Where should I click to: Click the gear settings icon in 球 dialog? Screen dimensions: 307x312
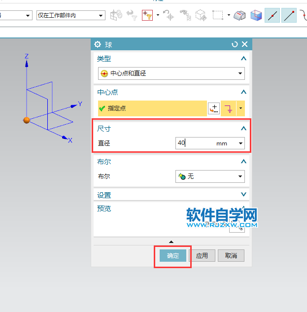[x=98, y=44]
